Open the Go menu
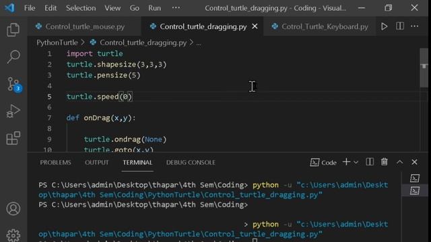This screenshot has width=431, height=242. [x=135, y=8]
